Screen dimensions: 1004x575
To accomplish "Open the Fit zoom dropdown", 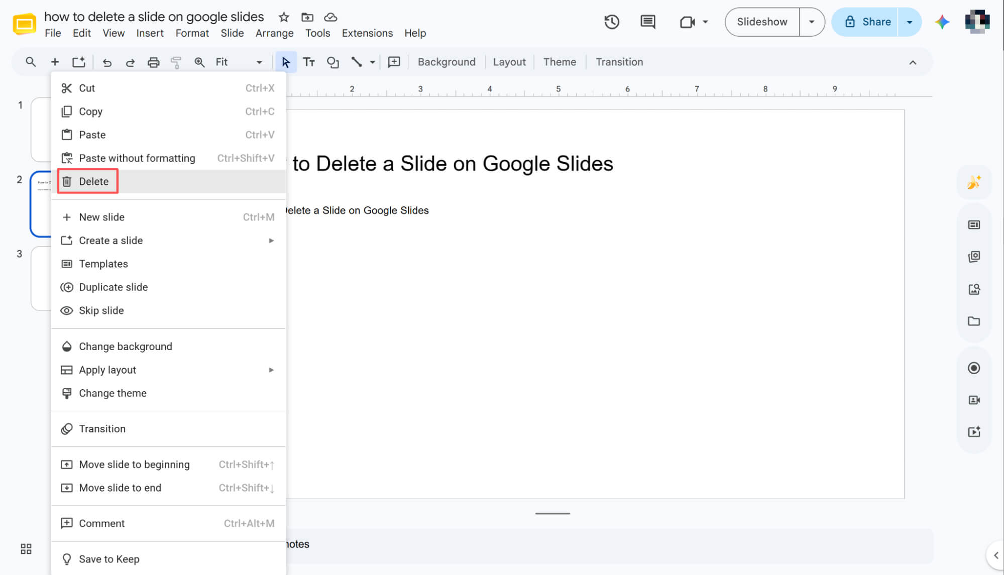I will pos(240,62).
